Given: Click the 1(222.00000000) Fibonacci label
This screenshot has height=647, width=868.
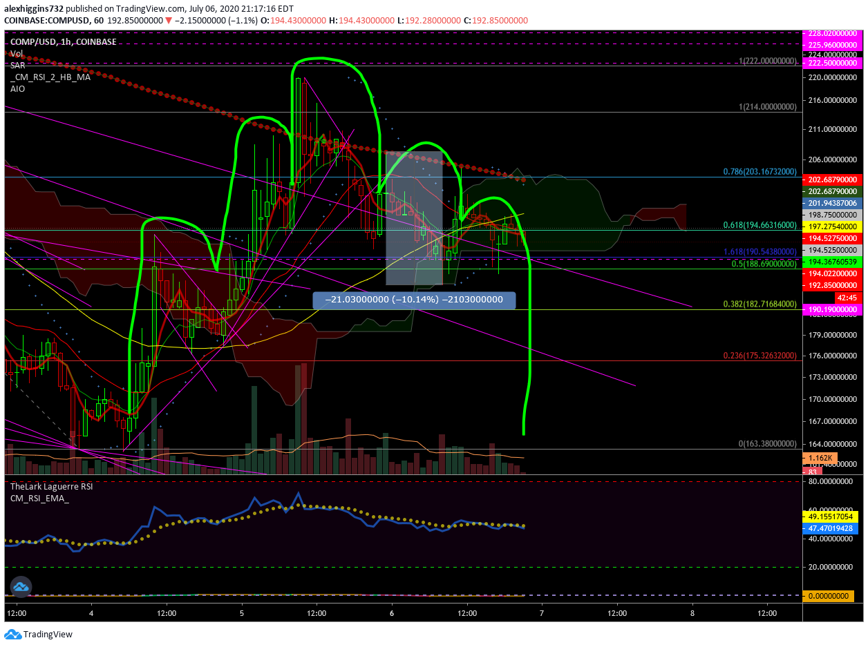Looking at the screenshot, I should tap(767, 61).
